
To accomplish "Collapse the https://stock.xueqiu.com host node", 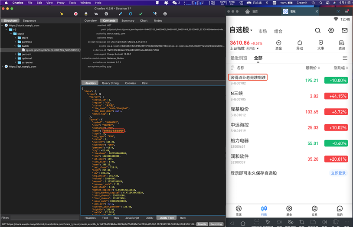I will pyautogui.click(x=3, y=26).
